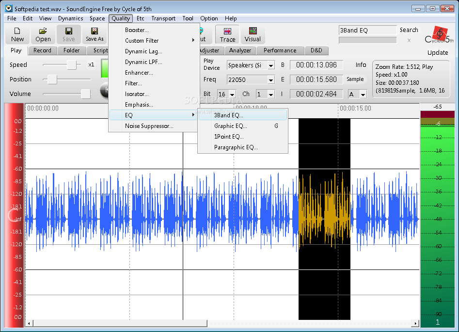Switch to the D&D tab
Image resolution: width=459 pixels, height=332 pixels.
tap(316, 50)
